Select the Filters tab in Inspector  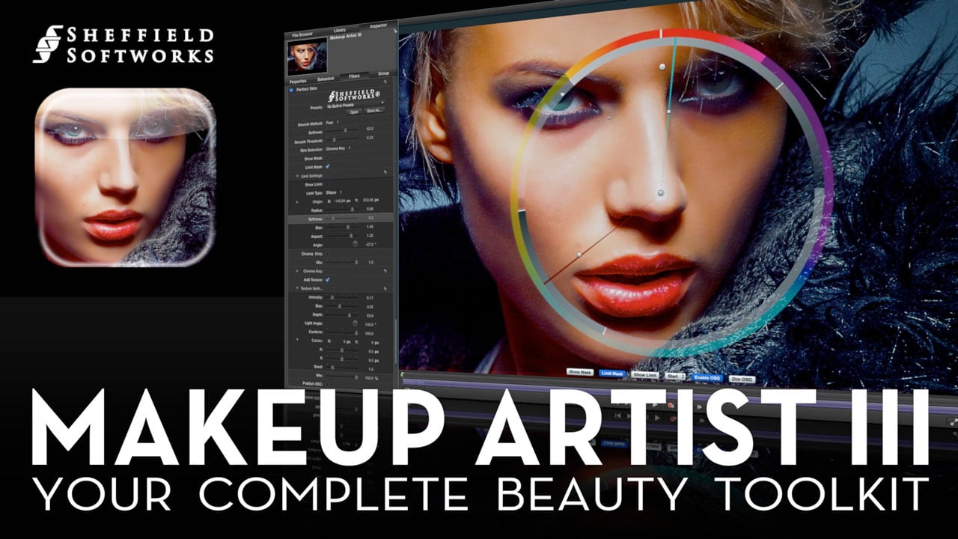pyautogui.click(x=354, y=76)
